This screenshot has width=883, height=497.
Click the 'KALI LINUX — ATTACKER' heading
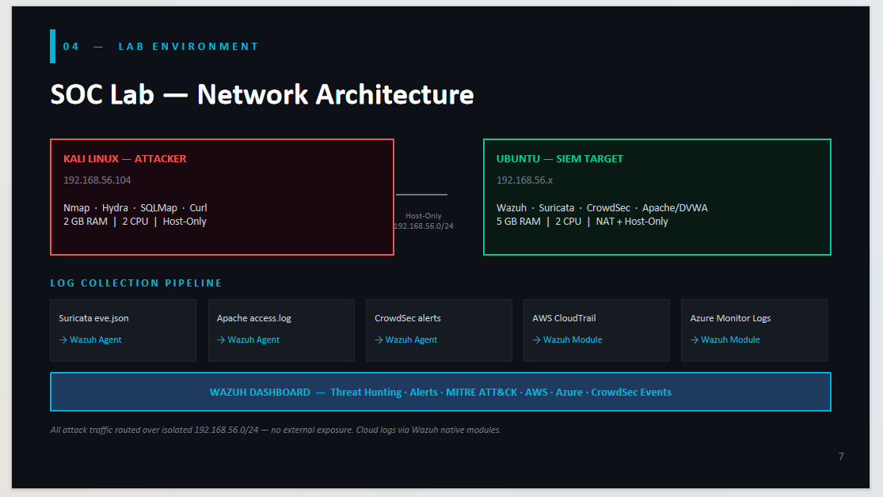(125, 159)
